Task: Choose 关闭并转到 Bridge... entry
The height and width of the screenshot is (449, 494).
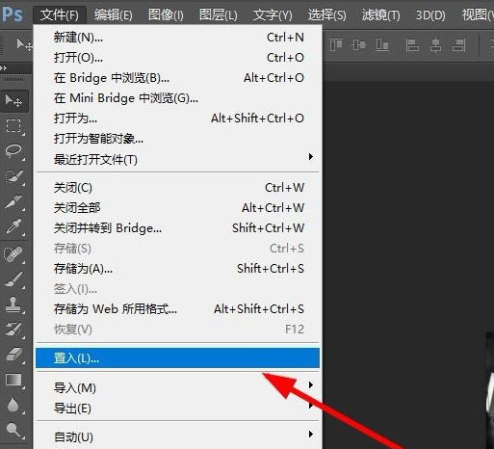Action: coord(177,228)
